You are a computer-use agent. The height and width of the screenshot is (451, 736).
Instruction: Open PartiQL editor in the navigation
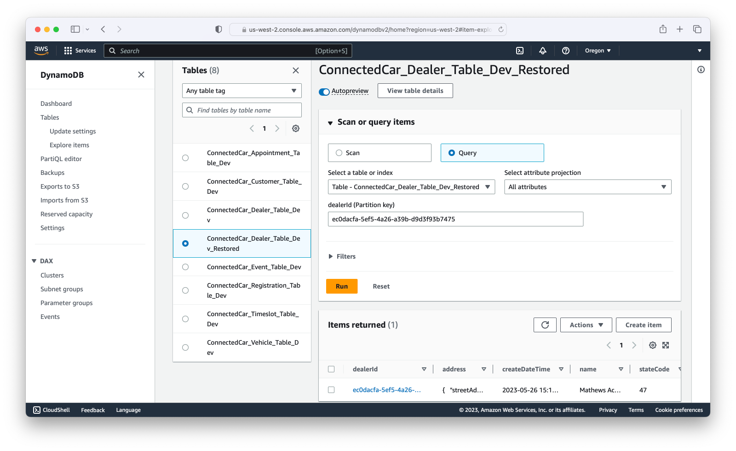[61, 159]
